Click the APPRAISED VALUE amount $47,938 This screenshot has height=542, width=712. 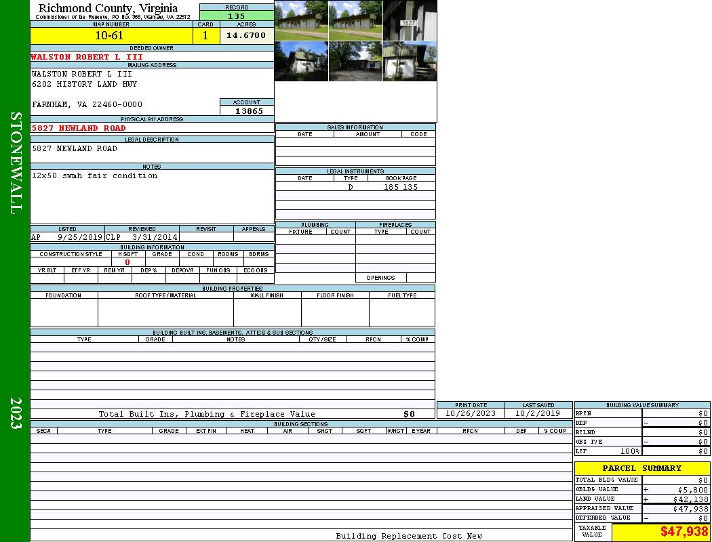691,509
